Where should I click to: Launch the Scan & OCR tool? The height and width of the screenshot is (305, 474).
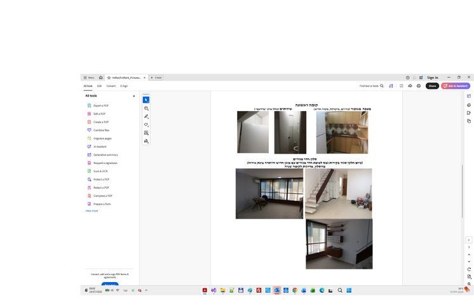(97, 171)
